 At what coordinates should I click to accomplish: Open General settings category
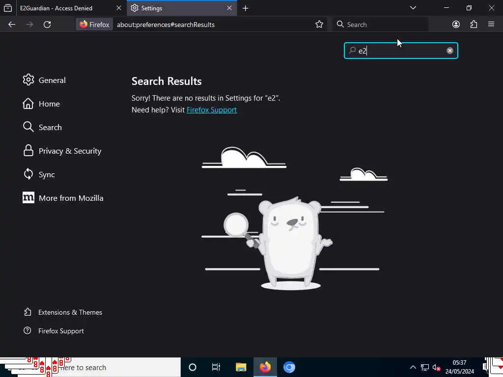pos(44,80)
